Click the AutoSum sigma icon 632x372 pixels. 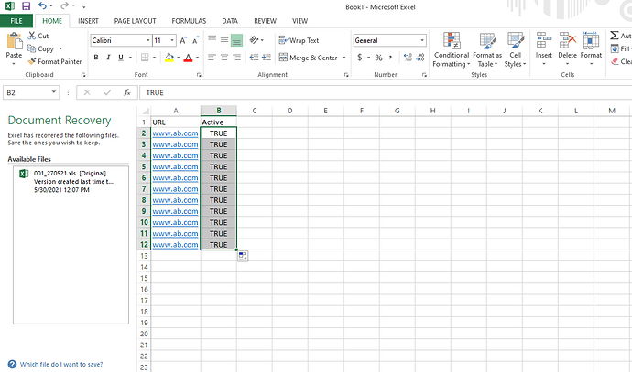tap(614, 36)
